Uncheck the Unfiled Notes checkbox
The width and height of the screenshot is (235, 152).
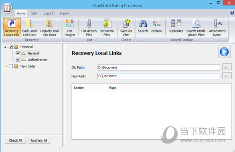18,60
